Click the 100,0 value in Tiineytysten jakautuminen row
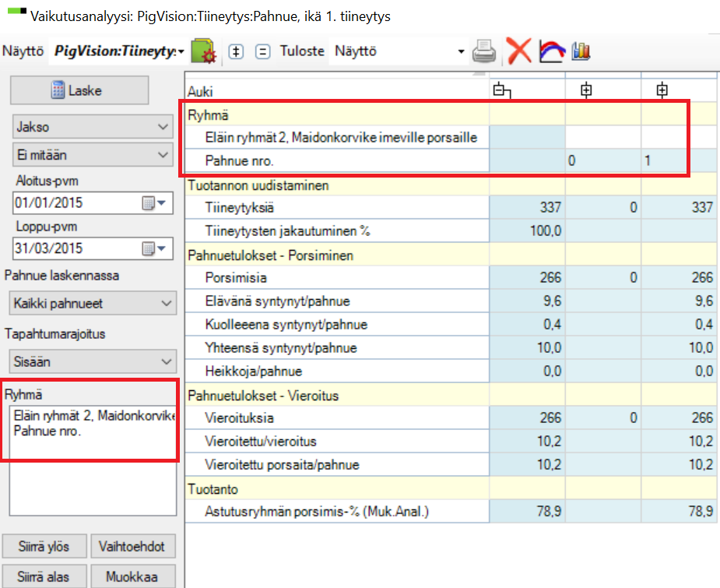 (x=546, y=231)
